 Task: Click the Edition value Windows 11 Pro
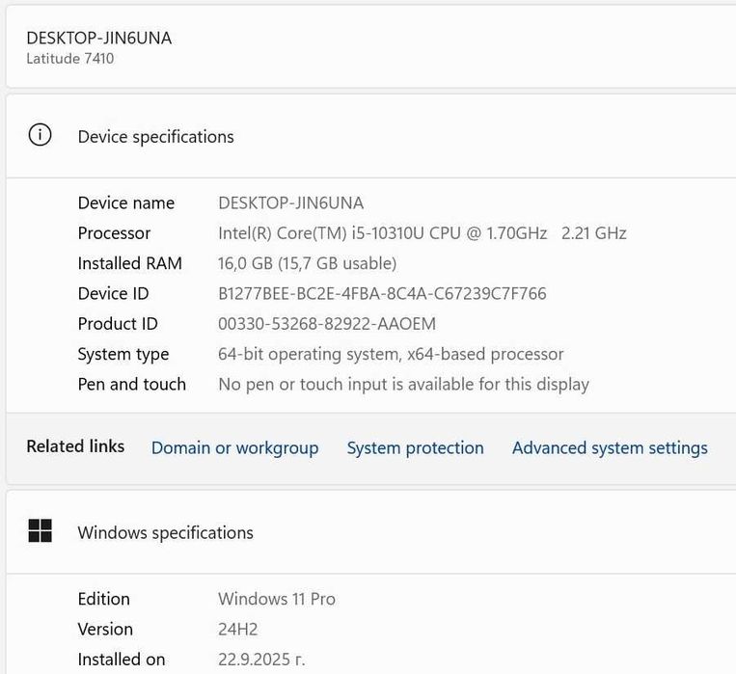pyautogui.click(x=277, y=599)
